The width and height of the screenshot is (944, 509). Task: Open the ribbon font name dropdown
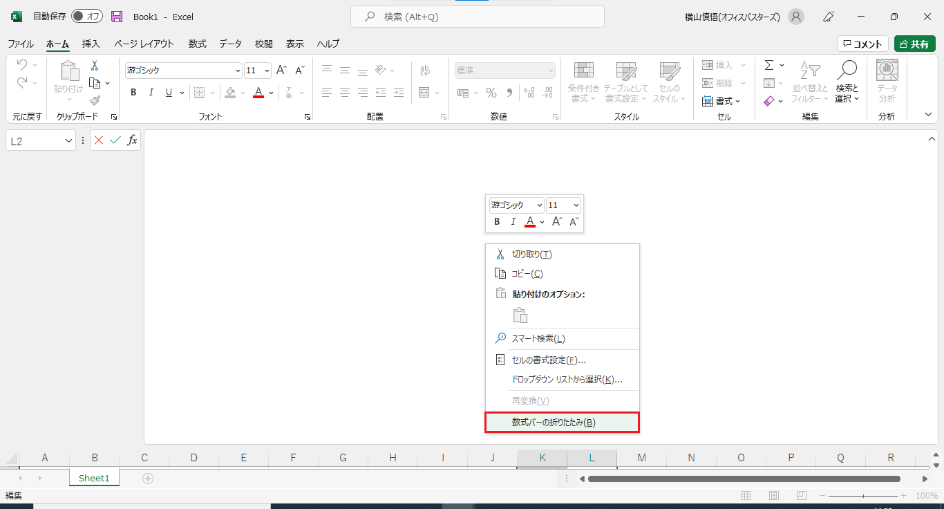[238, 71]
